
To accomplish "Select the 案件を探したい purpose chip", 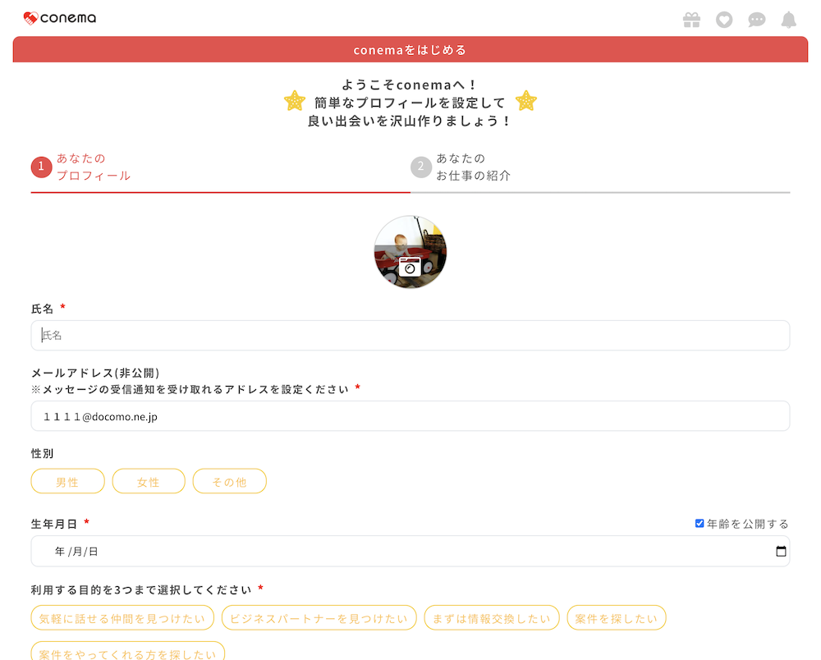I will 617,617.
